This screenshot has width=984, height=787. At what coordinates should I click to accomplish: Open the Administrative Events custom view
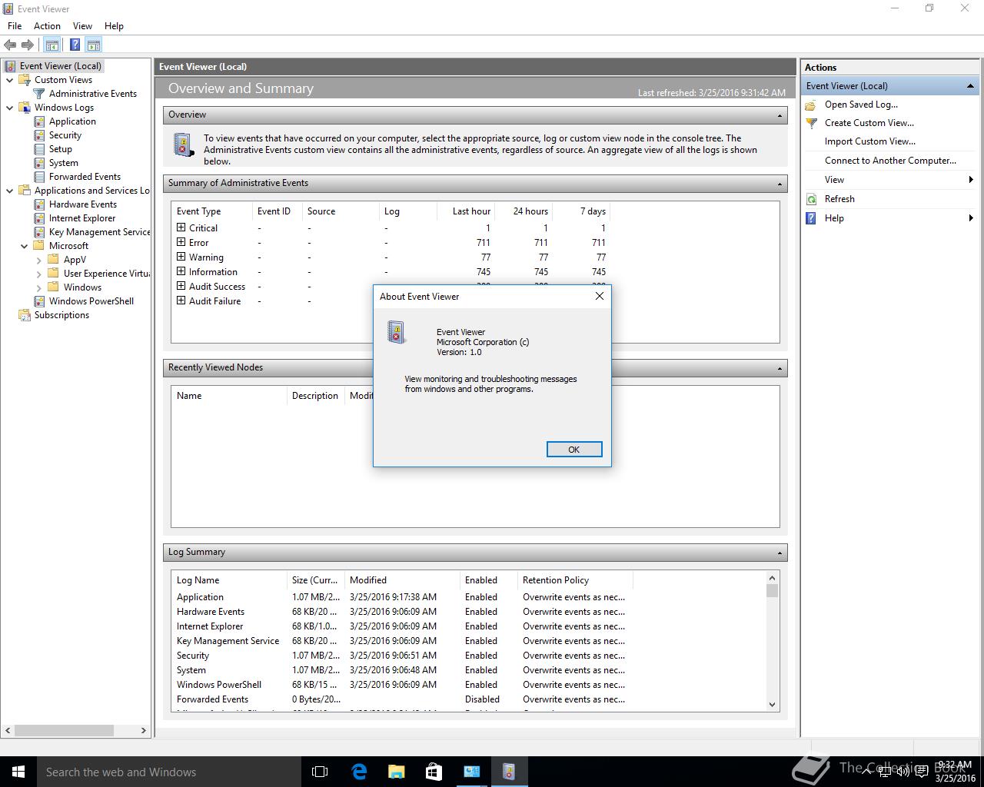(93, 94)
